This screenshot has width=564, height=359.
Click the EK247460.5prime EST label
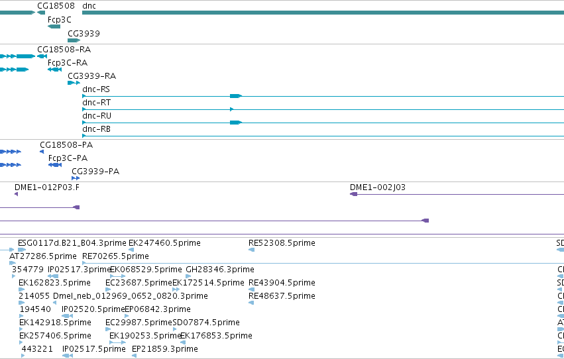[165, 243]
